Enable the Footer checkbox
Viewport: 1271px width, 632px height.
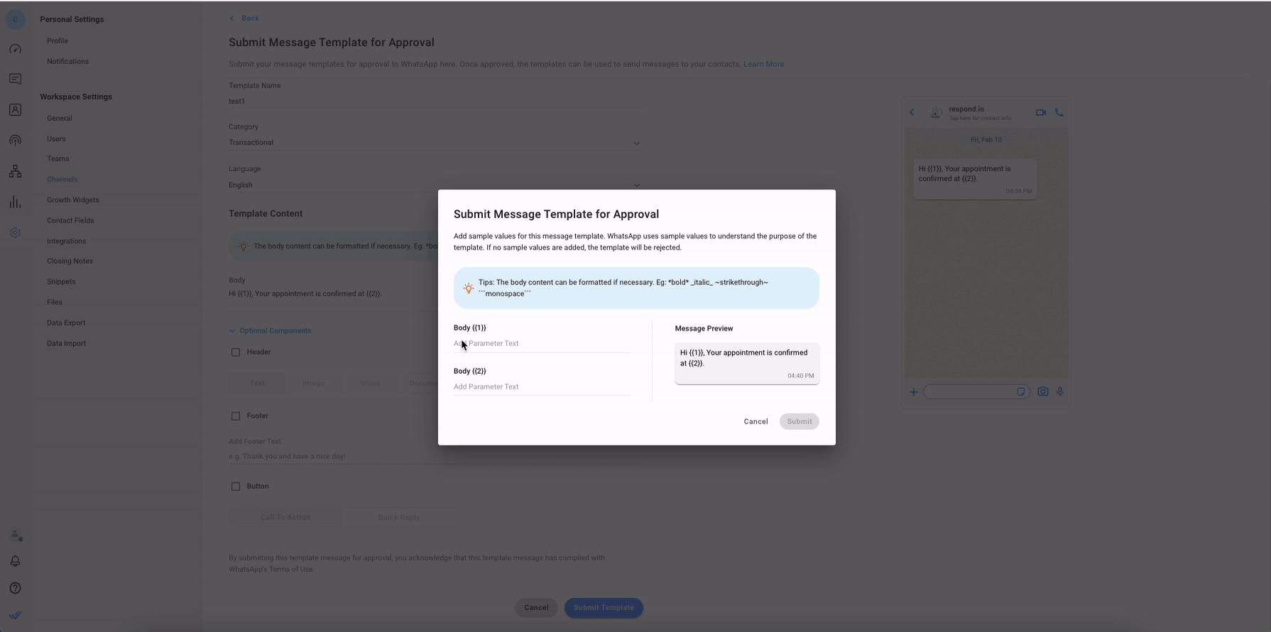(x=236, y=416)
